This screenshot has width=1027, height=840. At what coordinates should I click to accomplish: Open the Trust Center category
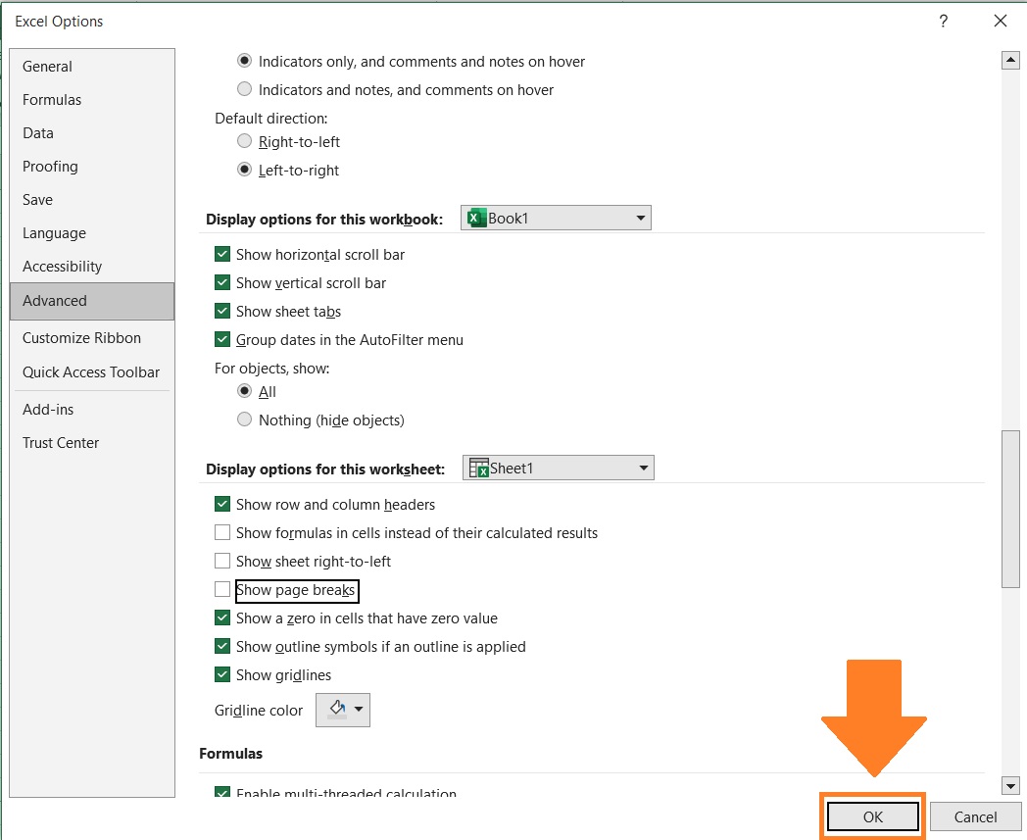tap(92, 443)
